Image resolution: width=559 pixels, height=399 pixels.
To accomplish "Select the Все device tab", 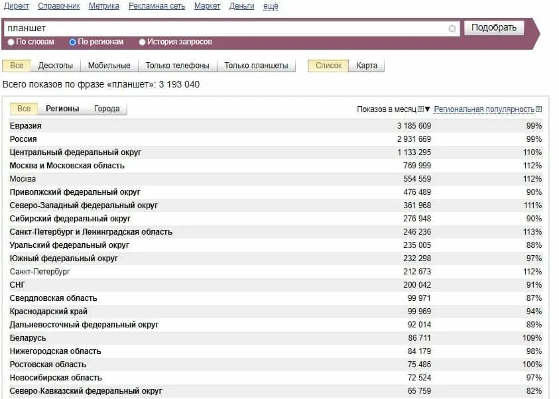I will (17, 66).
